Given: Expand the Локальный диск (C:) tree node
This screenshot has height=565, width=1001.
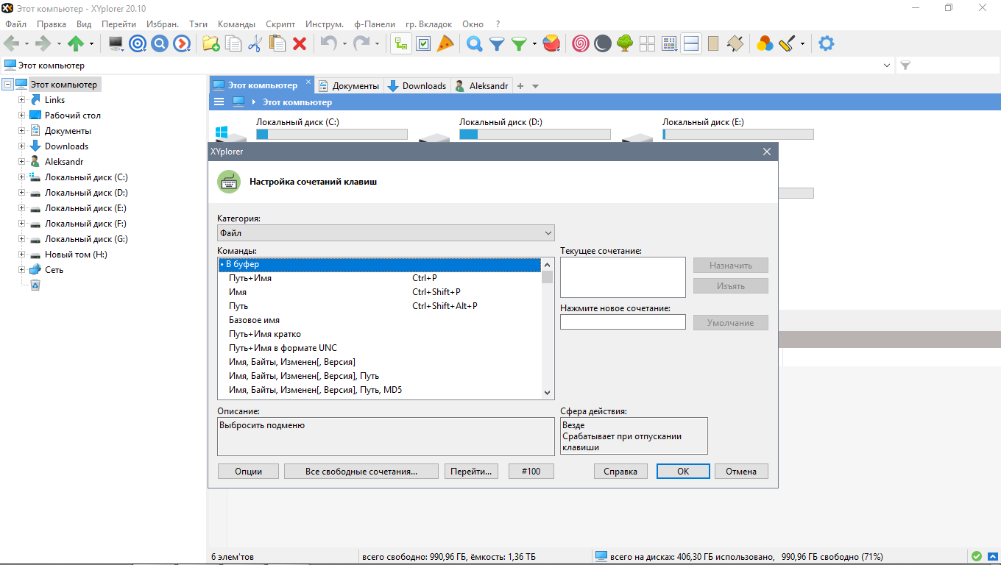Looking at the screenshot, I should (x=22, y=177).
